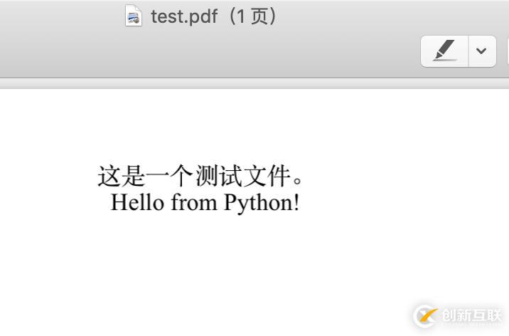Screen dimensions: 509x336
Task: Click the "test.pdf" window title
Action: tap(183, 16)
